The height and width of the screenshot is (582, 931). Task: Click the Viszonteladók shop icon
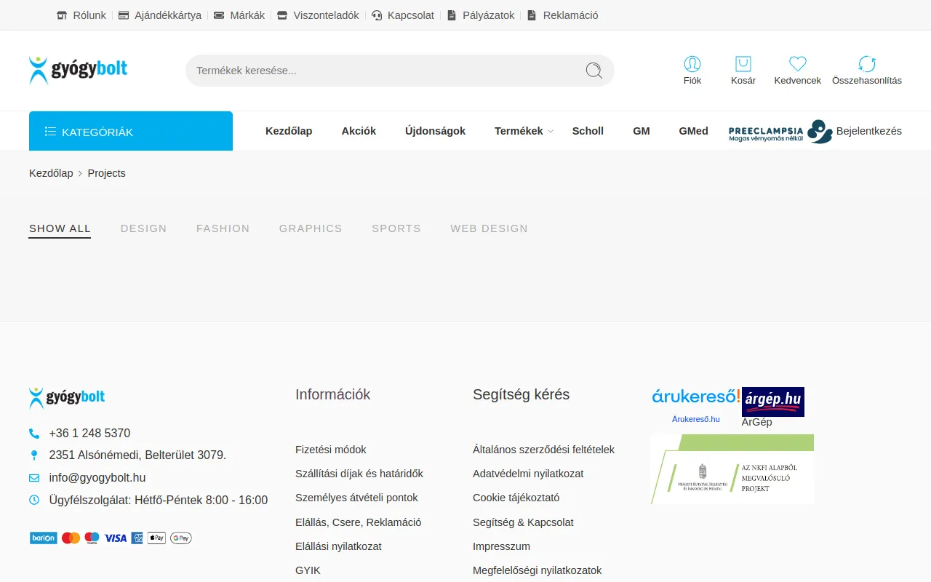(x=282, y=15)
